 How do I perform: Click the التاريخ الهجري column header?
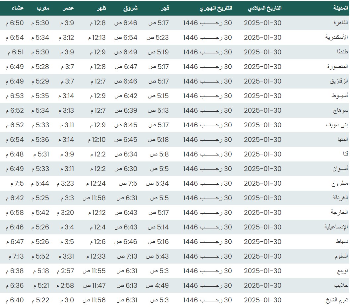(x=216, y=8)
